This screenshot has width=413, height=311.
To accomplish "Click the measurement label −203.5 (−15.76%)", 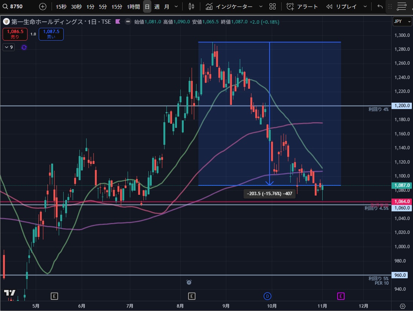I will tap(270, 194).
